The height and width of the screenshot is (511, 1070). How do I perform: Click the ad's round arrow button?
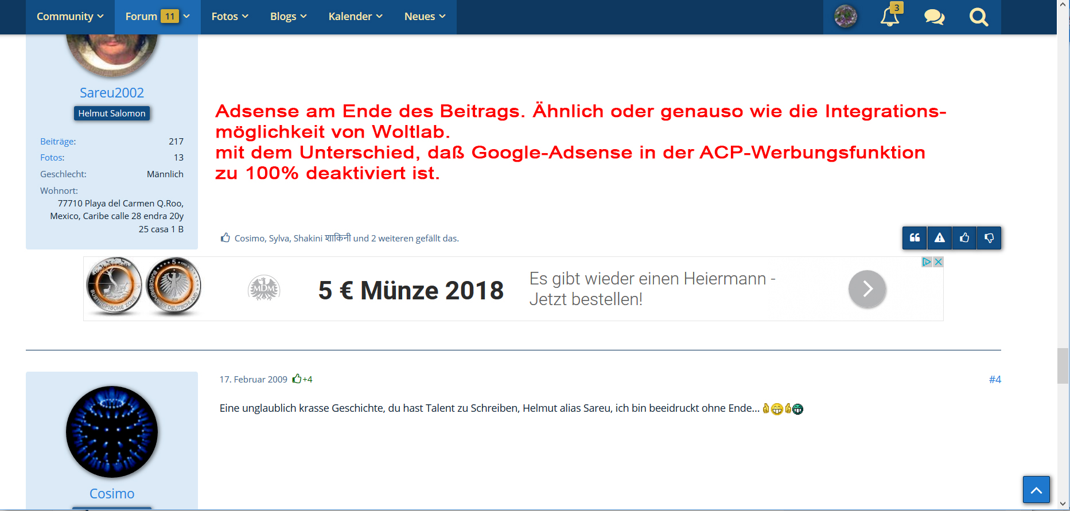click(x=867, y=289)
